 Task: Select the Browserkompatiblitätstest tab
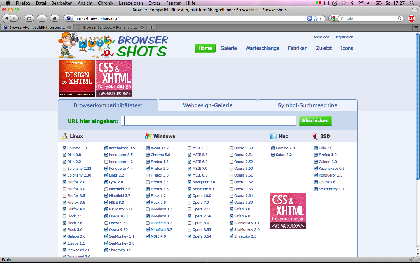click(x=108, y=105)
